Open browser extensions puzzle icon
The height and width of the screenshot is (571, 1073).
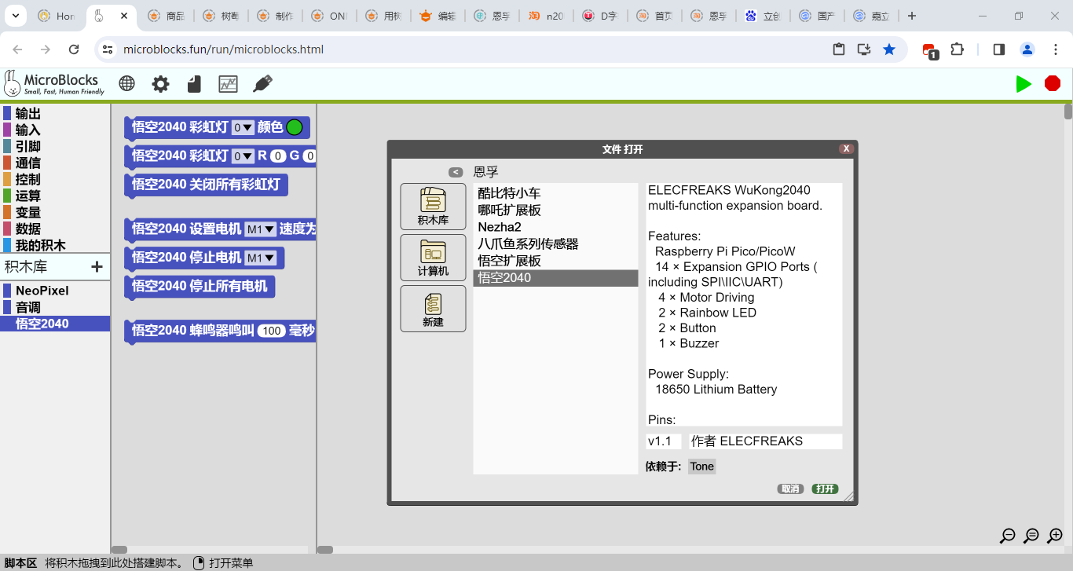pos(957,49)
